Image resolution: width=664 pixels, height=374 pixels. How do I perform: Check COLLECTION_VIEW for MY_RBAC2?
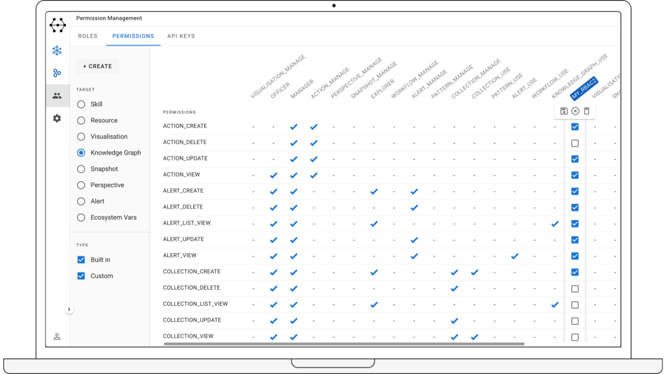[575, 337]
